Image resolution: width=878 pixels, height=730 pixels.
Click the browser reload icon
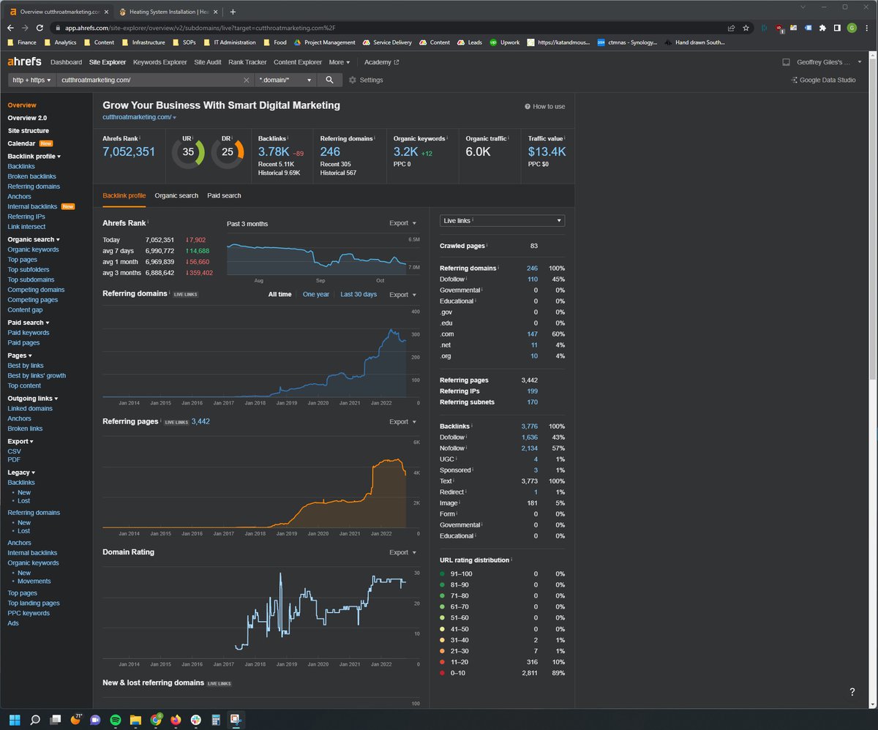42,28
